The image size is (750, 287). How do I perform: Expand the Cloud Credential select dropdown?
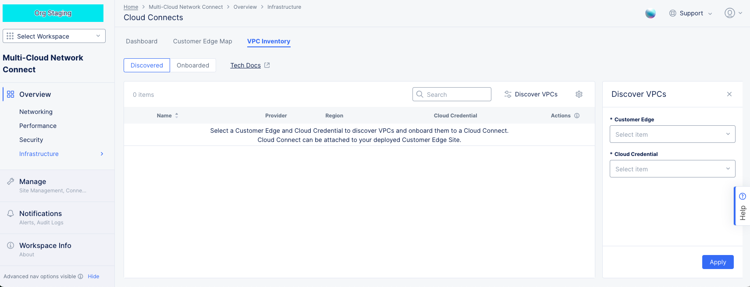click(672, 169)
